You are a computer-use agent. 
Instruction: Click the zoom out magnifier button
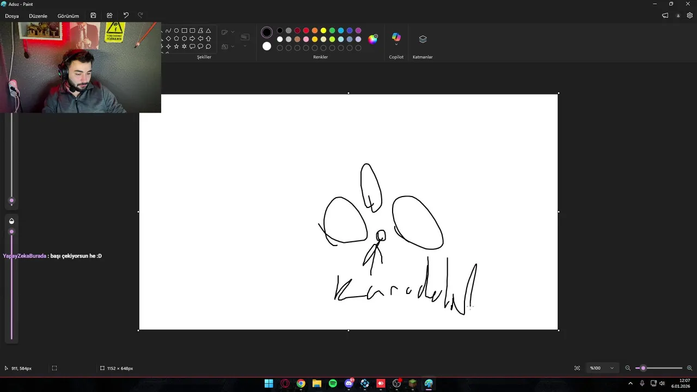[x=628, y=368]
